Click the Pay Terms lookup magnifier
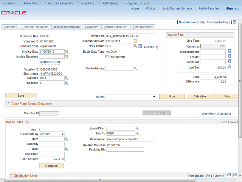The image size is (242, 182). click(x=135, y=46)
